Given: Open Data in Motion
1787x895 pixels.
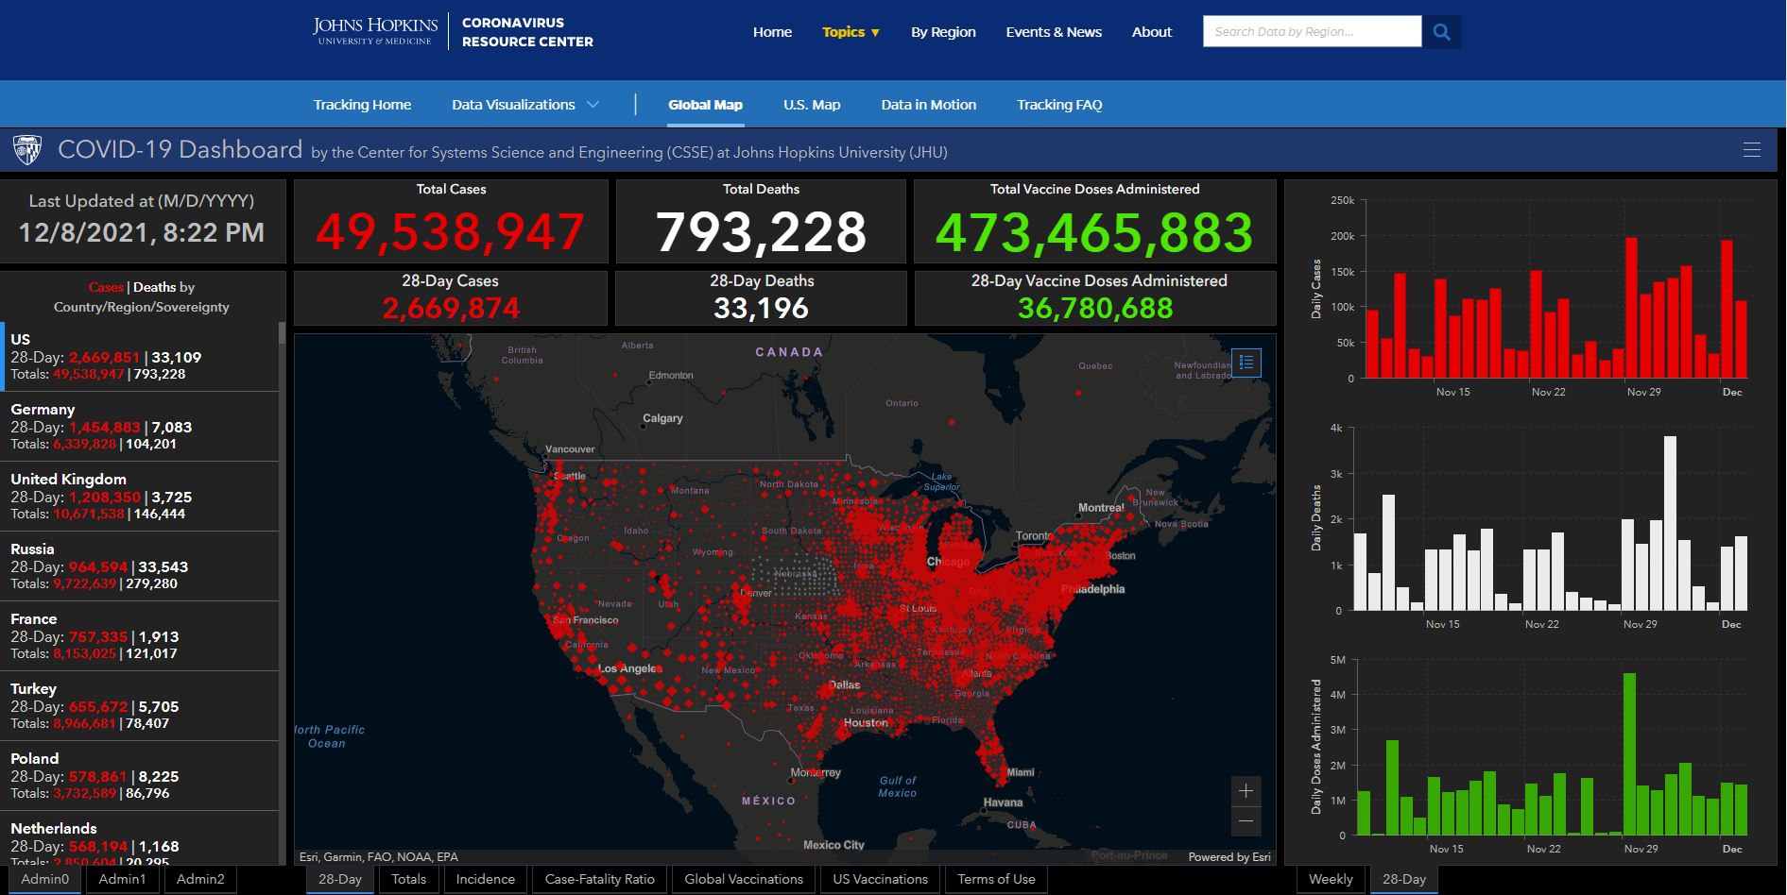Looking at the screenshot, I should click(x=928, y=105).
